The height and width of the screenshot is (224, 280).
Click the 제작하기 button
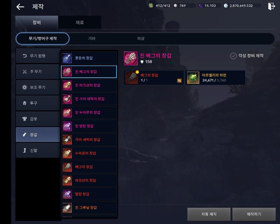pyautogui.click(x=254, y=214)
